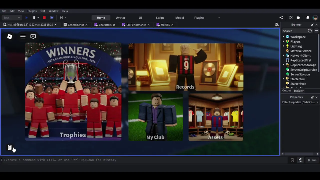Open the Trophies card in the game
The image size is (320, 180).
point(73,92)
